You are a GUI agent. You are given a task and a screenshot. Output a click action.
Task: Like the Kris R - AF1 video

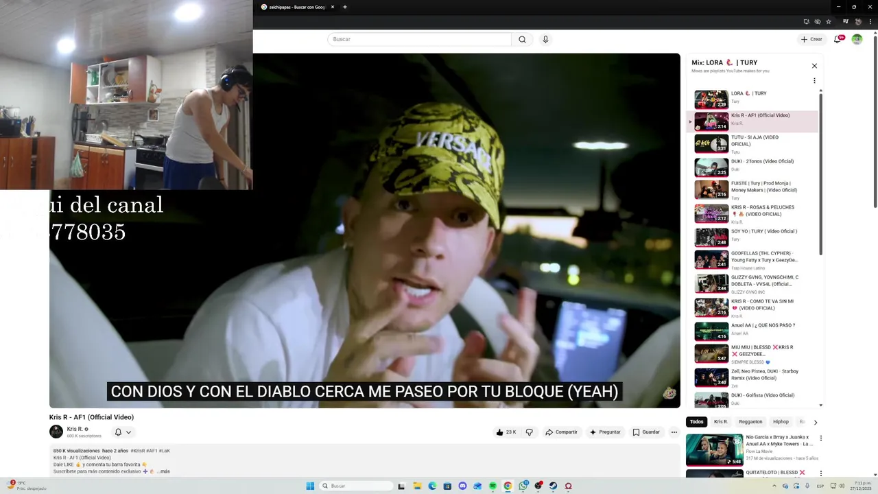[x=506, y=432]
